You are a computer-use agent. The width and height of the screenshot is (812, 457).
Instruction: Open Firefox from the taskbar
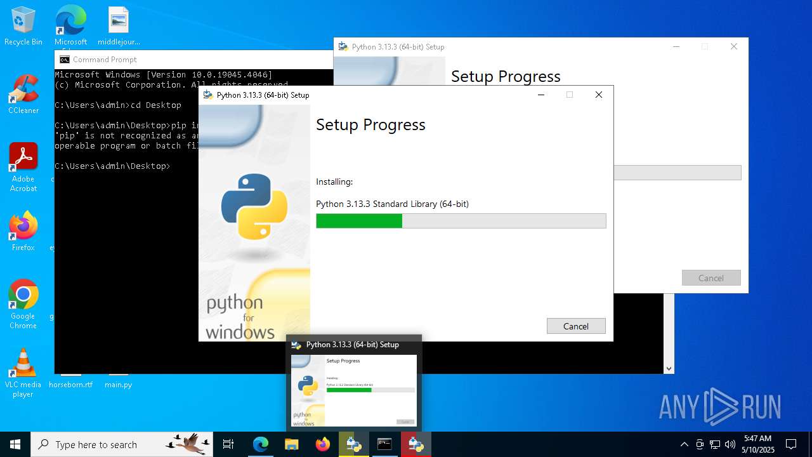(323, 444)
